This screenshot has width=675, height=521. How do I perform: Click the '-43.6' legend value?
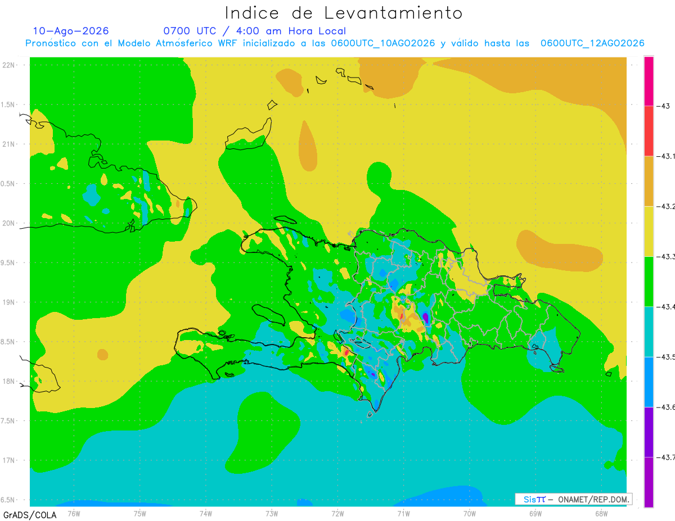click(x=666, y=407)
